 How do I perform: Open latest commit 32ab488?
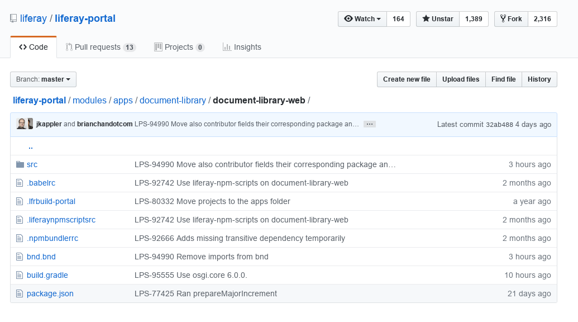click(x=499, y=125)
